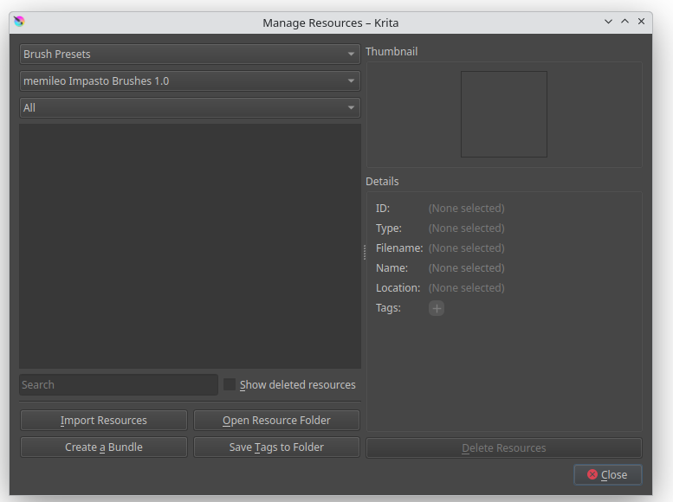Image resolution: width=673 pixels, height=502 pixels.
Task: Click the Import Resources button
Action: click(104, 421)
